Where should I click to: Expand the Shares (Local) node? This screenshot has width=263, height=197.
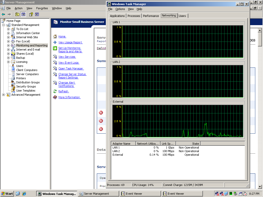[8, 54]
